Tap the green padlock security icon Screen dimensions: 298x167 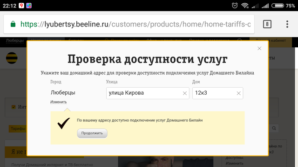[x=13, y=24]
